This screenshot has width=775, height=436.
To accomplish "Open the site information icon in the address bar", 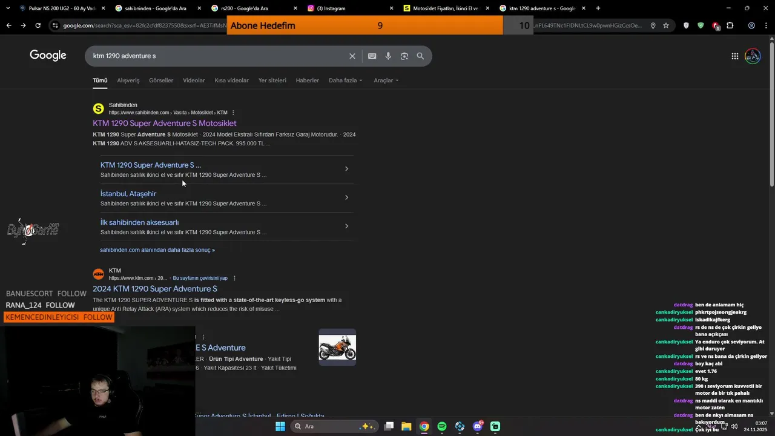I will tap(55, 25).
